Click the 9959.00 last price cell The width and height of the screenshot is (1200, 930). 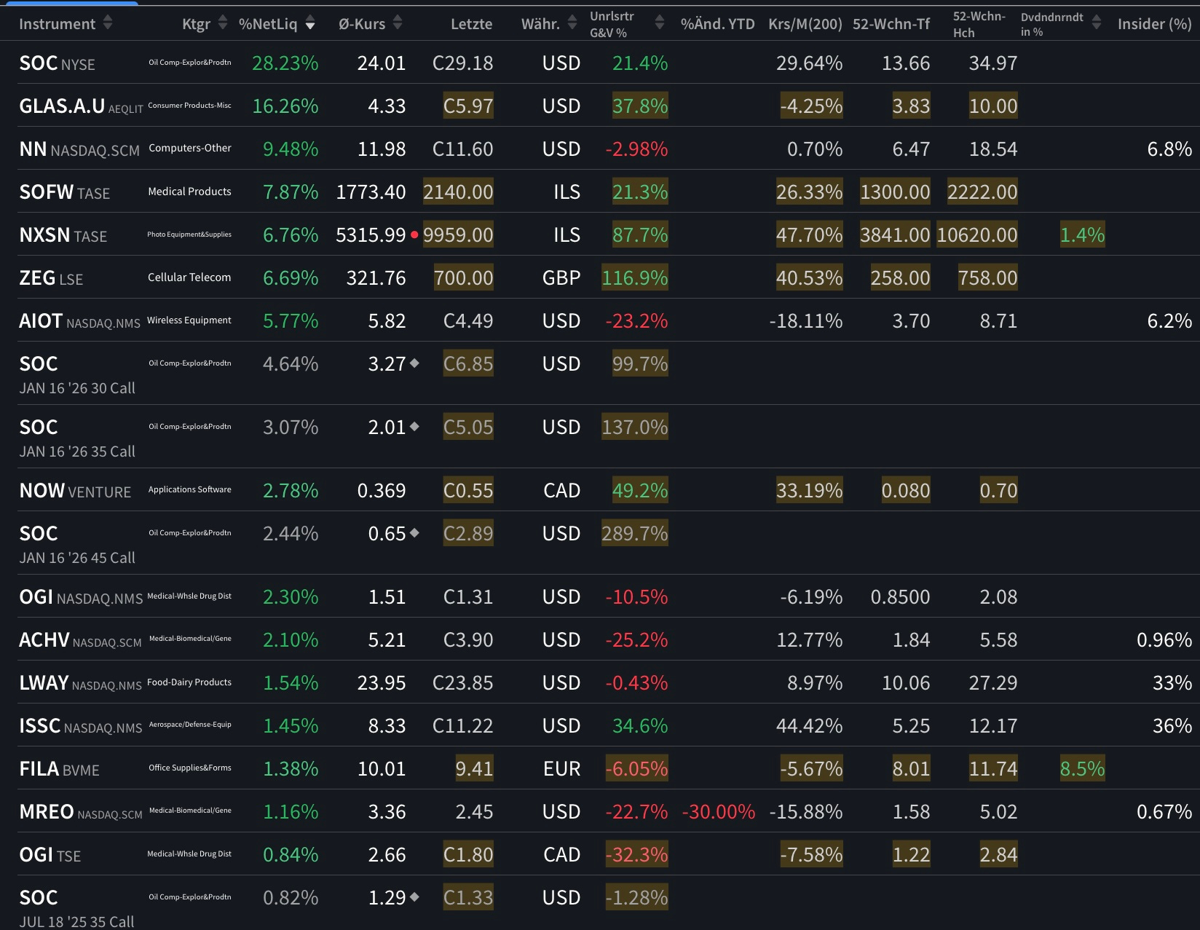coord(458,235)
